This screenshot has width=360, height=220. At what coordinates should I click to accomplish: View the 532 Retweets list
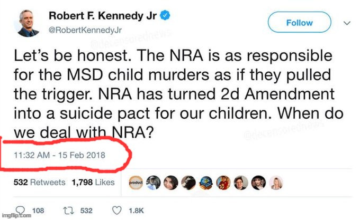pyautogui.click(x=39, y=183)
